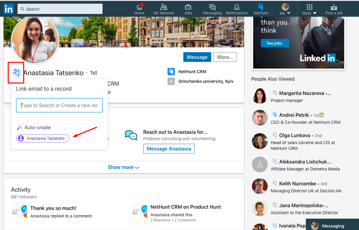Go to Home in navigation bar
The width and height of the screenshot is (359, 230).
coord(139,9)
